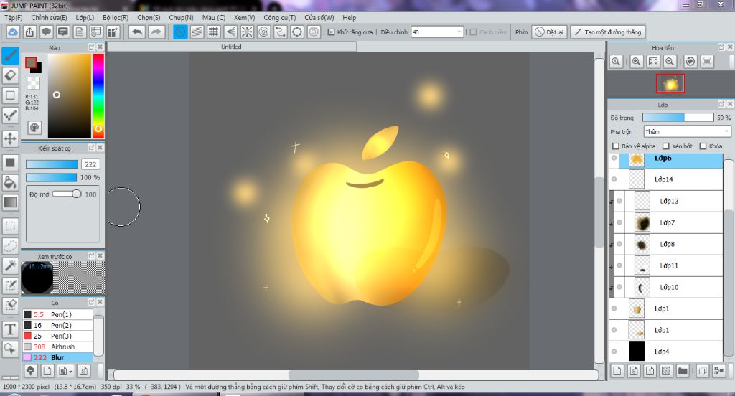This screenshot has width=735, height=396.
Task: Select the Text tool
Action: (10, 329)
